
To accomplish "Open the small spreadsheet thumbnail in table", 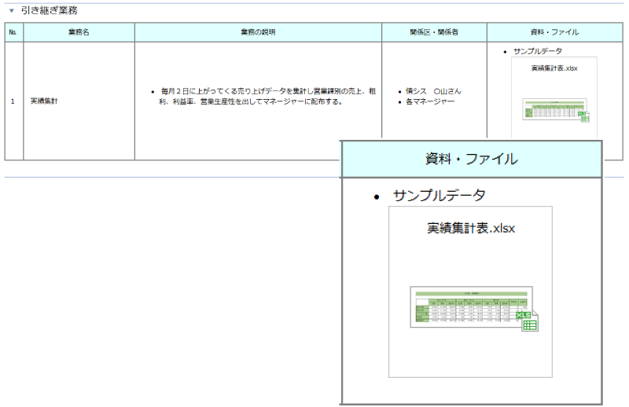I will coord(554,109).
